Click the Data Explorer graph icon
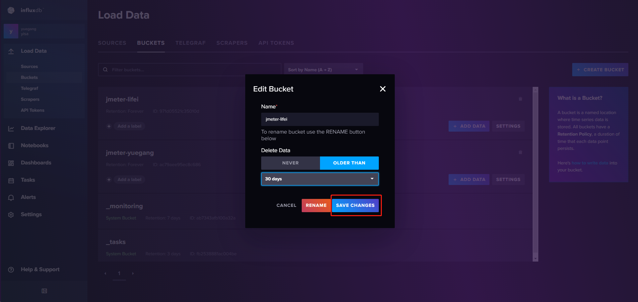 [x=11, y=128]
